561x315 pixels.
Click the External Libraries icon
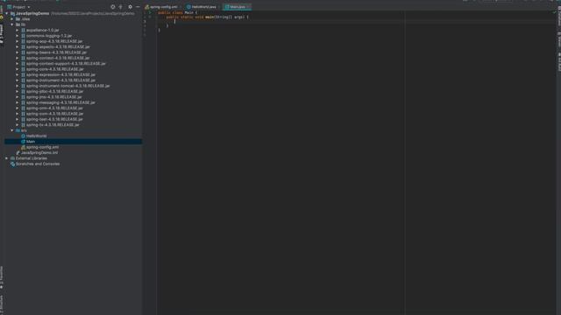[12, 158]
